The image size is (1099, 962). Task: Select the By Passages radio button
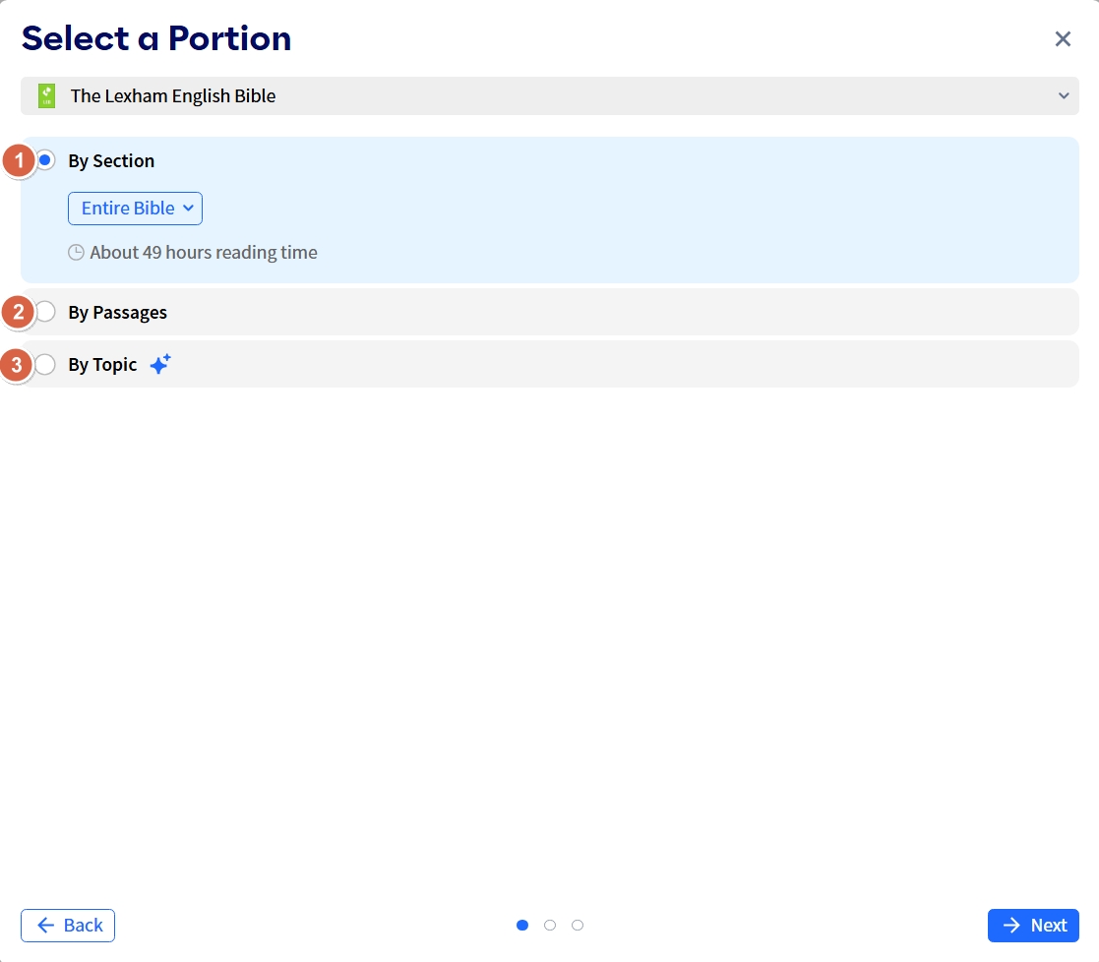[45, 312]
